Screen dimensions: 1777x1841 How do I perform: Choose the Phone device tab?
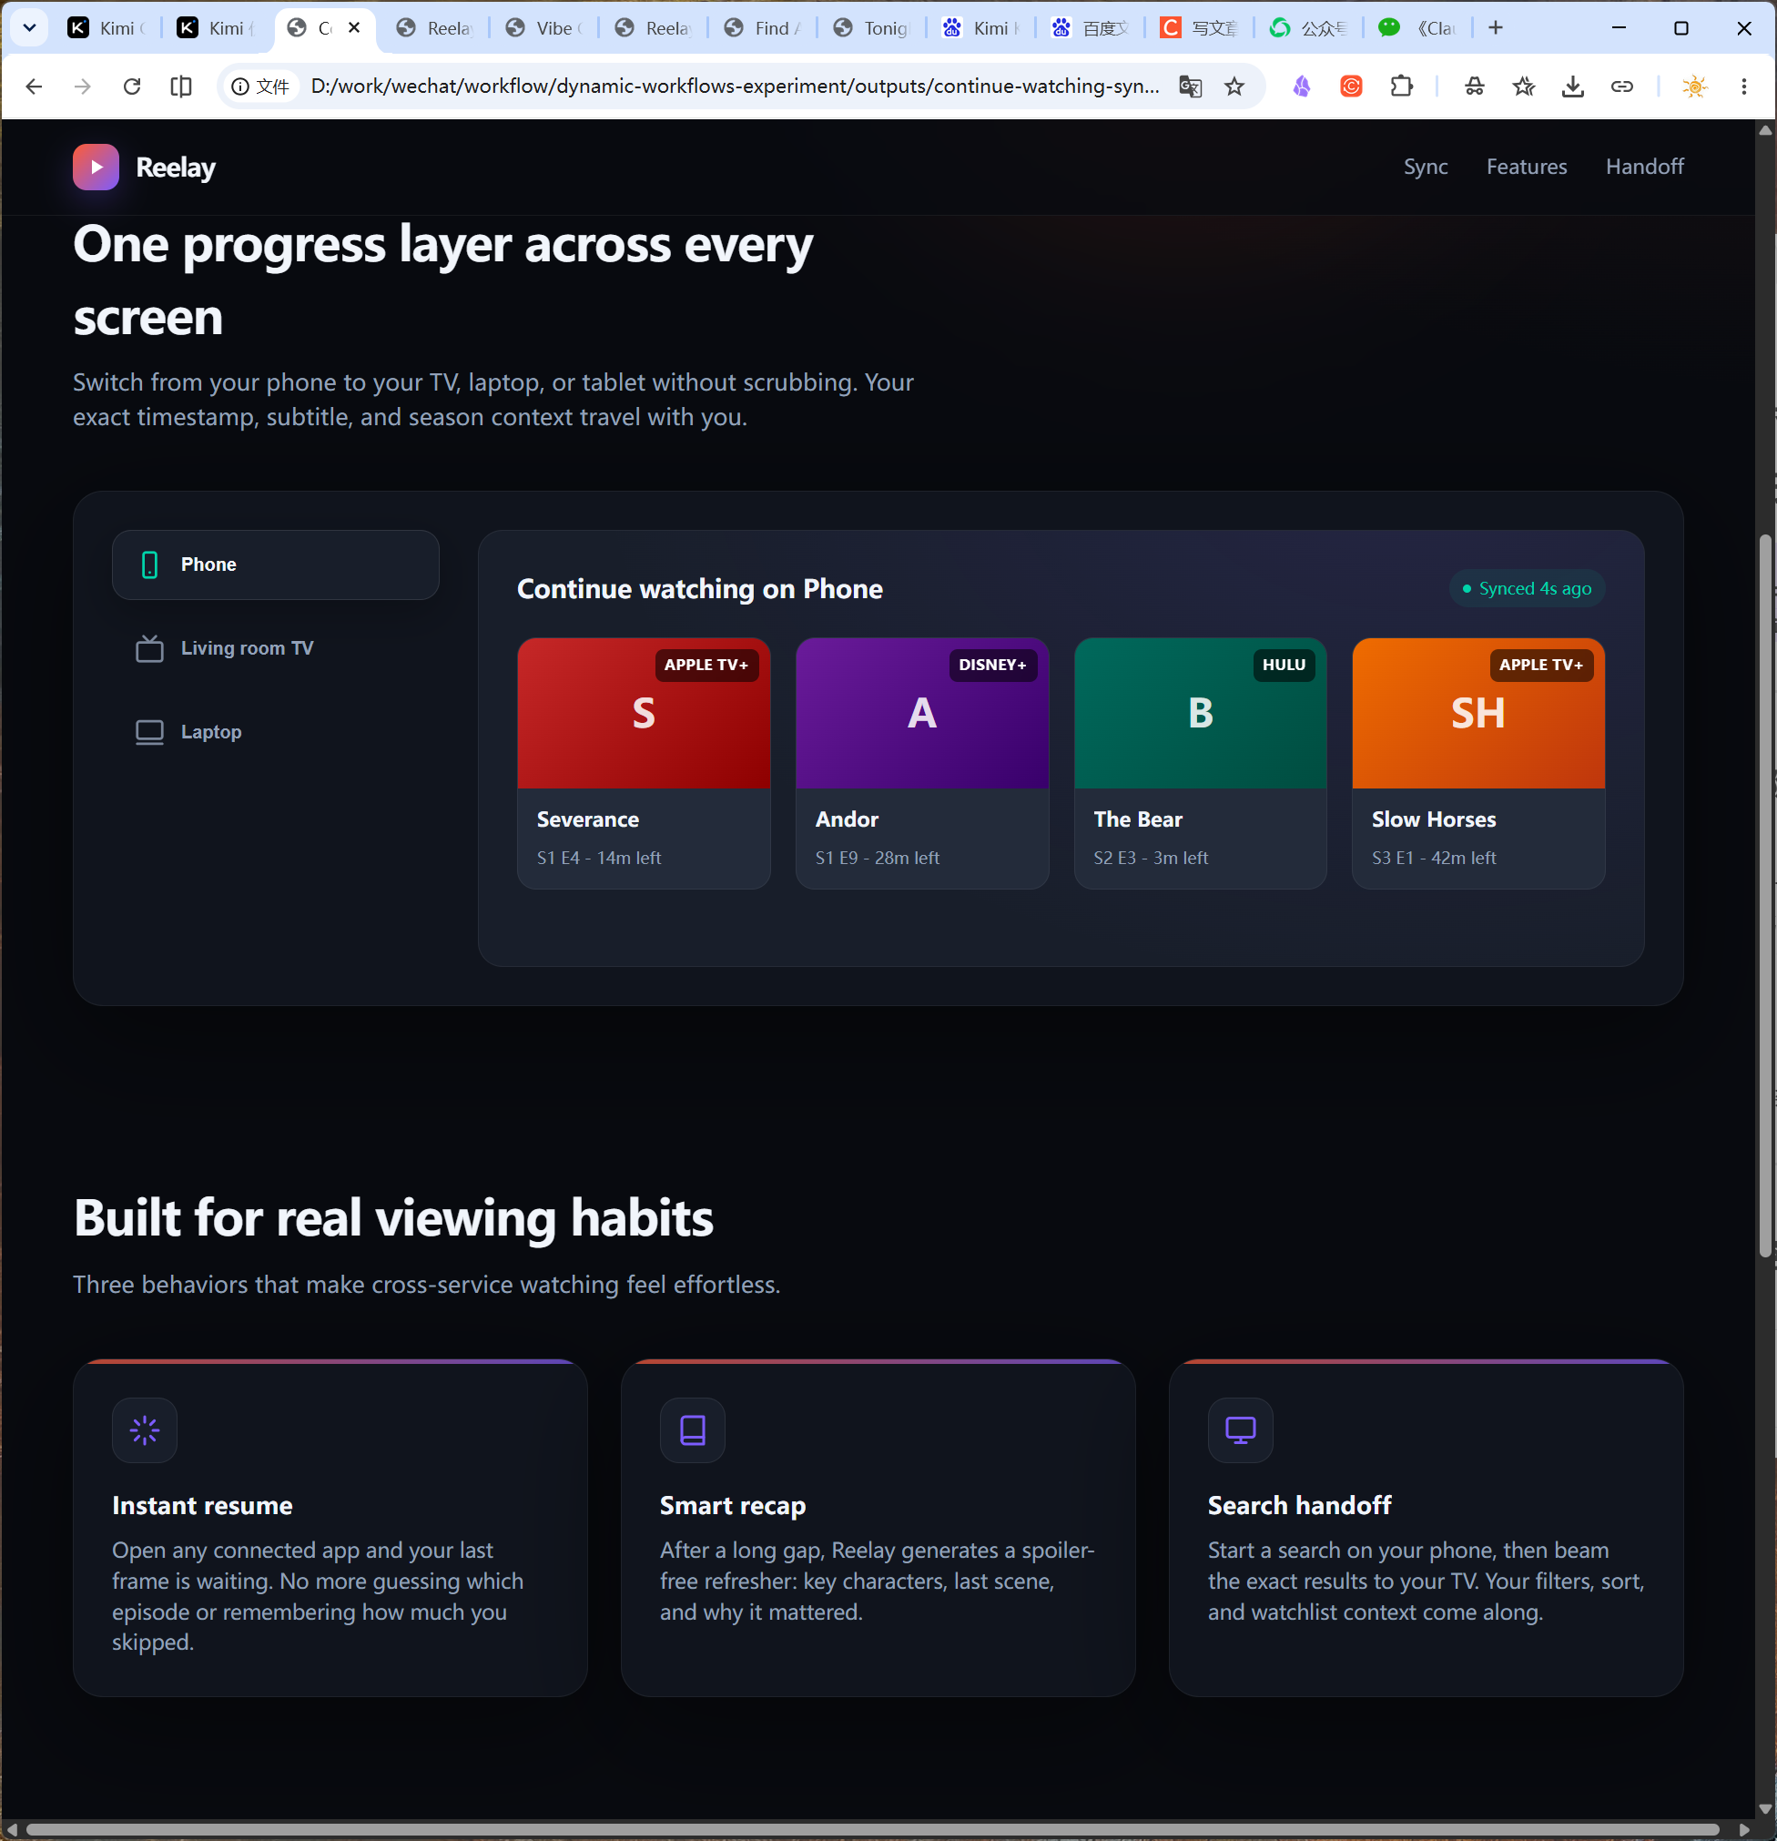click(275, 565)
